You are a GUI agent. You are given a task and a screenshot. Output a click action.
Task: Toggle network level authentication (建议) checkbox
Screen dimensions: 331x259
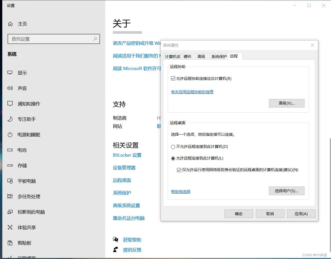[179, 170]
